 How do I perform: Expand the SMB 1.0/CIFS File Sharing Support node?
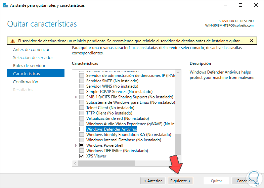click(x=76, y=97)
